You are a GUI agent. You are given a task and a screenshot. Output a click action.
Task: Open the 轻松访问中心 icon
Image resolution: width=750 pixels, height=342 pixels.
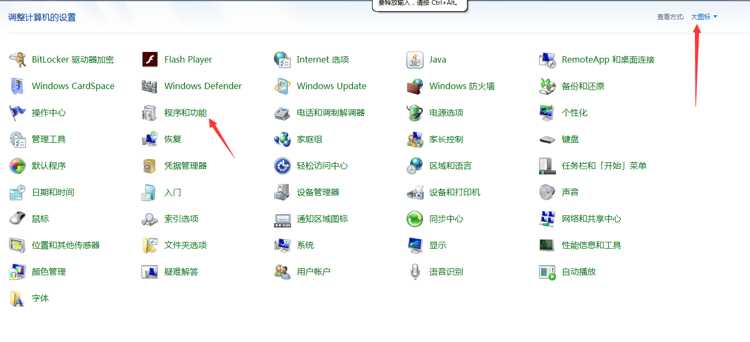283,165
